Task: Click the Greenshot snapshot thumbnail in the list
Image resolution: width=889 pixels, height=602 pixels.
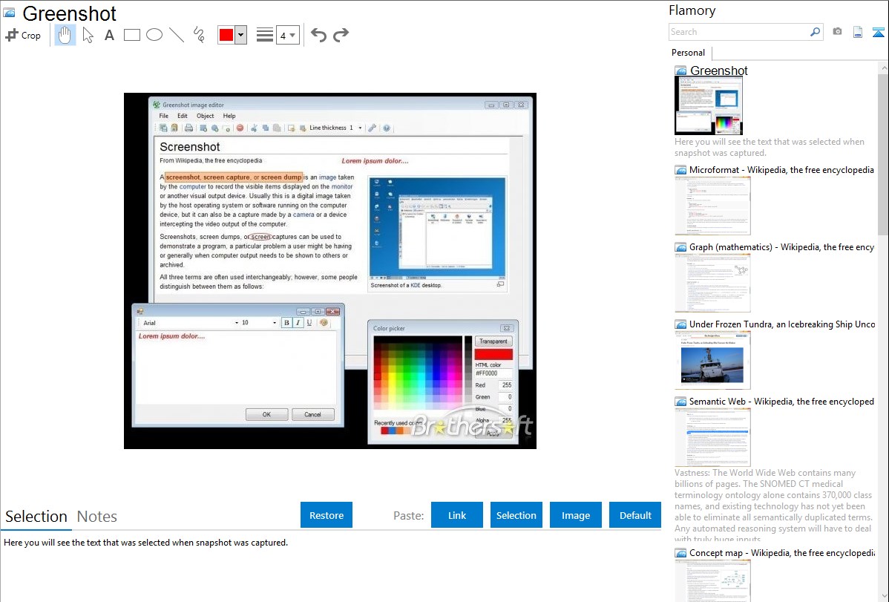Action: (x=709, y=105)
